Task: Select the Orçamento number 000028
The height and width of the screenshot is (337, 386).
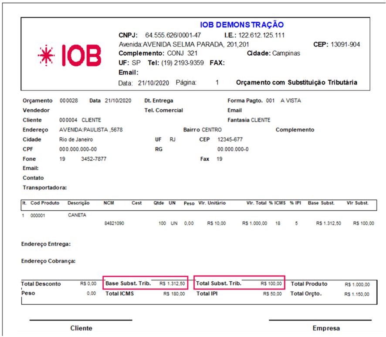Action: pos(68,101)
